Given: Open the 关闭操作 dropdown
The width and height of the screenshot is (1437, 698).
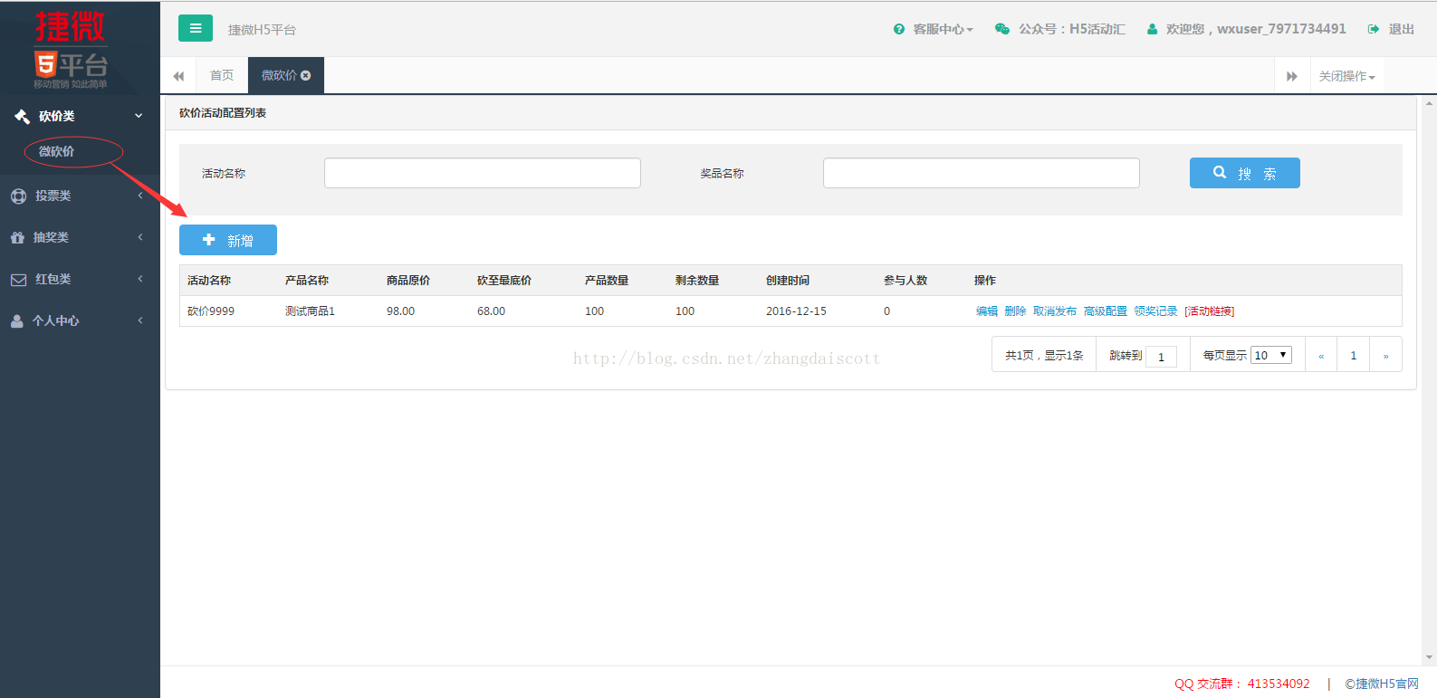Looking at the screenshot, I should [x=1347, y=76].
